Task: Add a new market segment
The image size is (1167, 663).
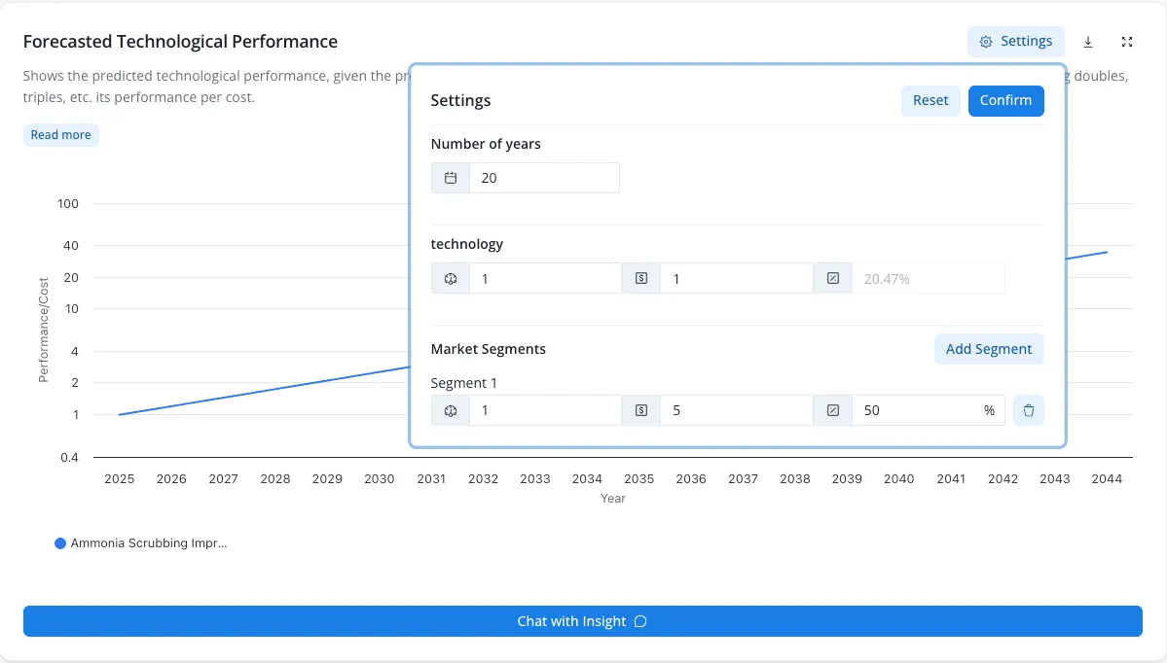Action: coord(988,349)
